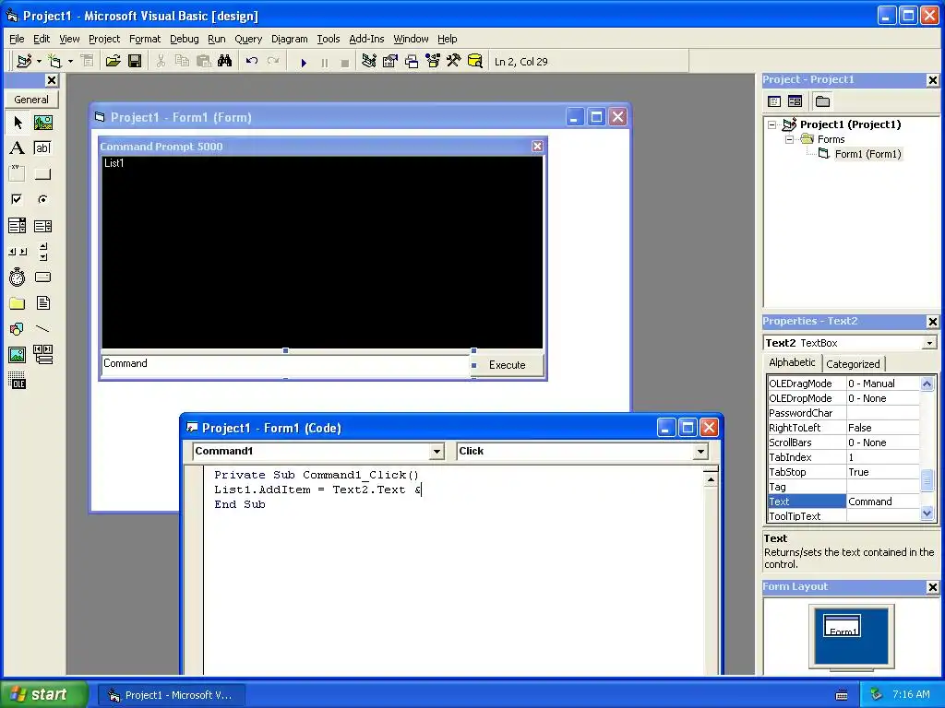945x708 pixels.
Task: Click the Add Form toolbar icon
Action: pos(54,62)
